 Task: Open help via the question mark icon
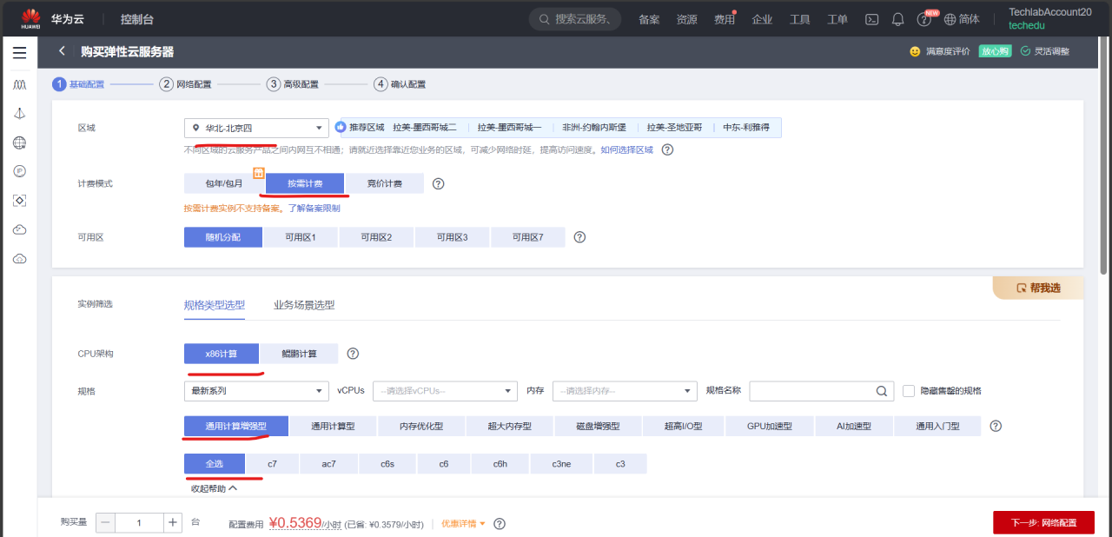tap(923, 18)
